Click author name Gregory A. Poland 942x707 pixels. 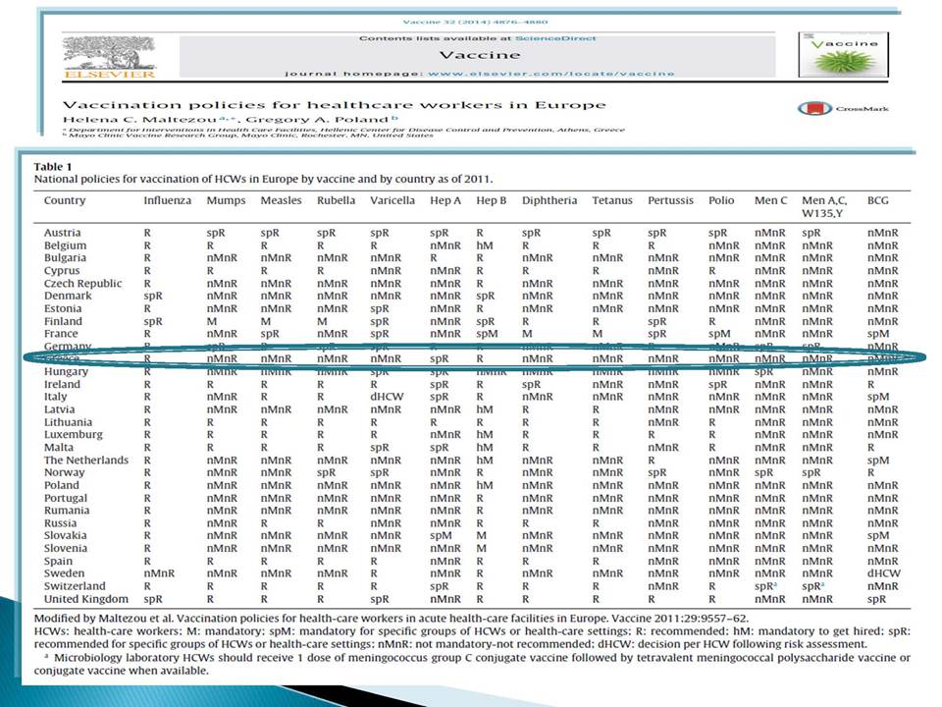[317, 119]
